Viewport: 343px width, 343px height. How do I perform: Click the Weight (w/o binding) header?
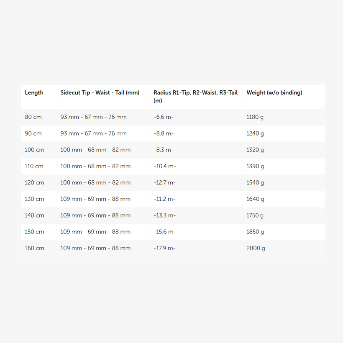pos(274,93)
